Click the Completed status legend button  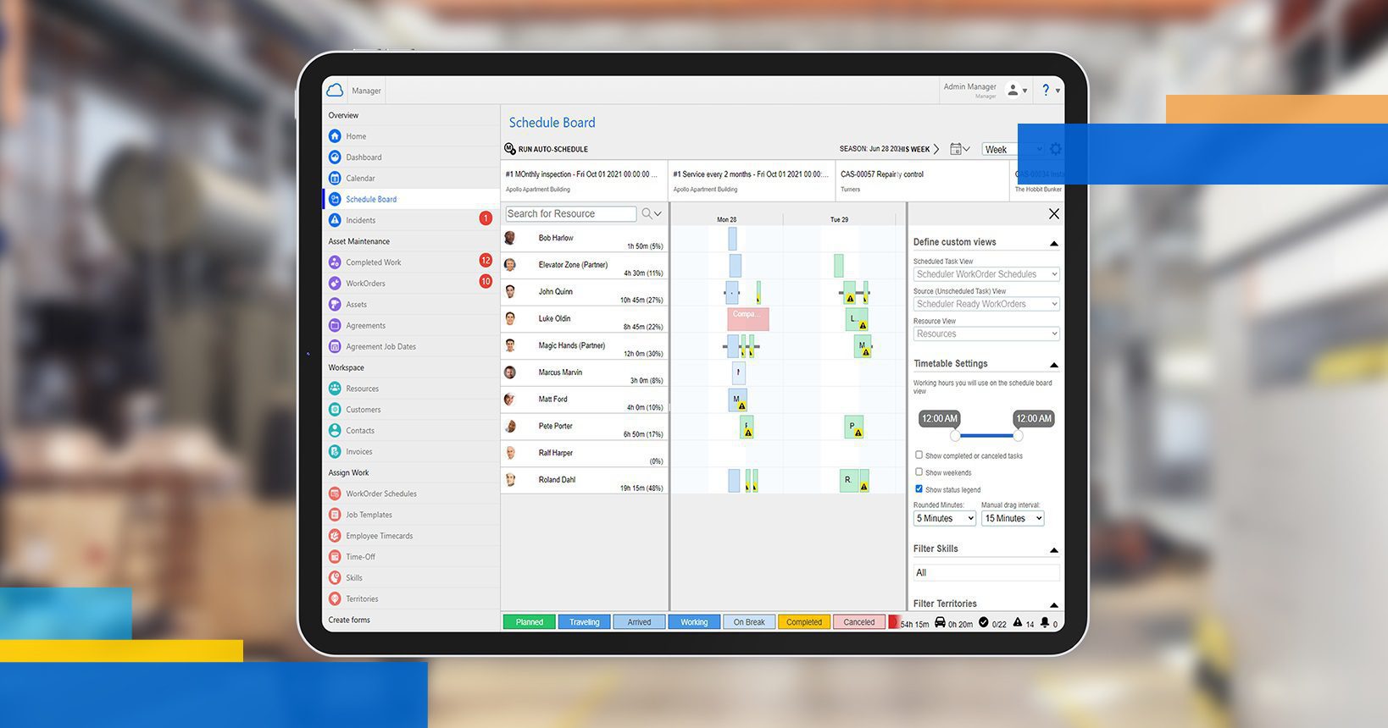click(x=803, y=622)
